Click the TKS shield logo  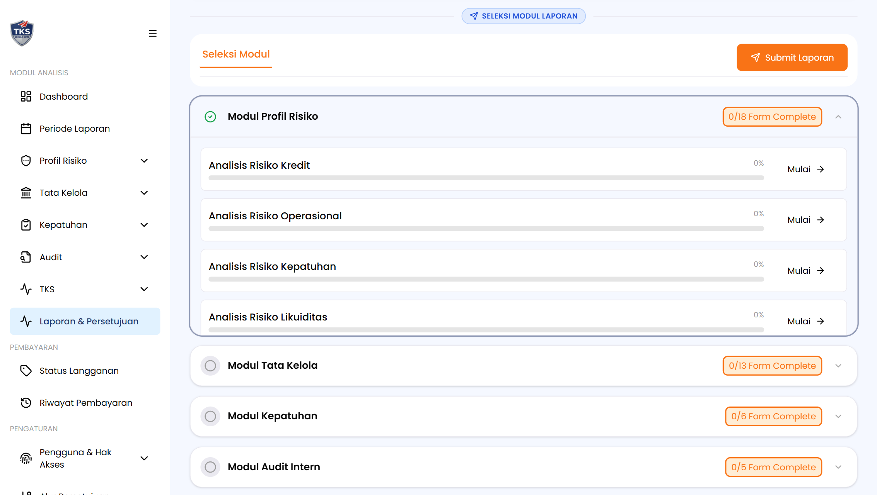[x=22, y=33]
